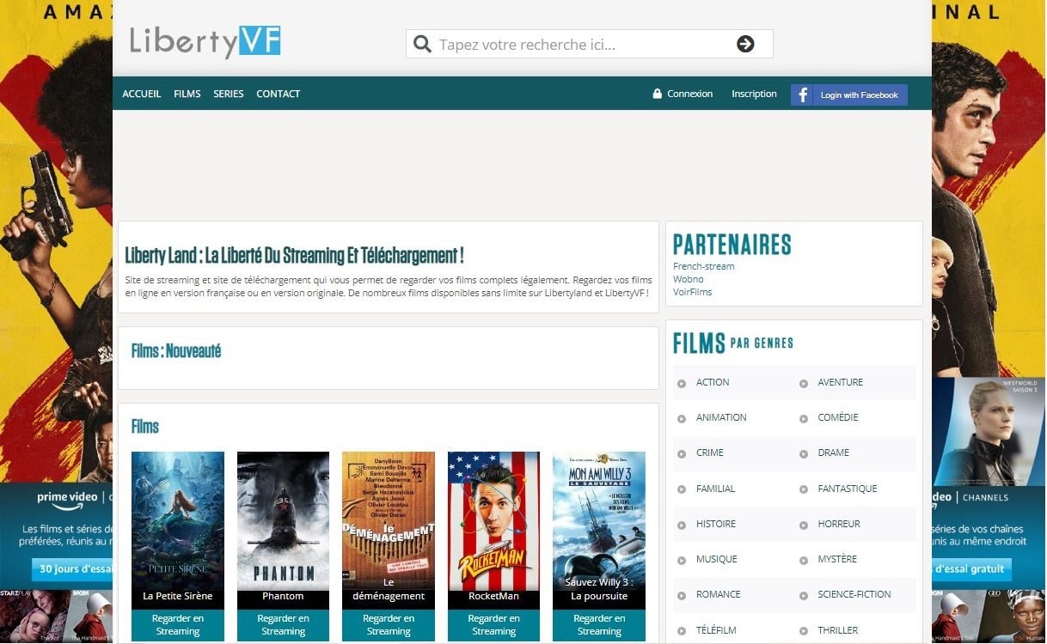Viewport: 1047px width, 644px height.
Task: Click the bullet icon next to Drame
Action: (804, 453)
